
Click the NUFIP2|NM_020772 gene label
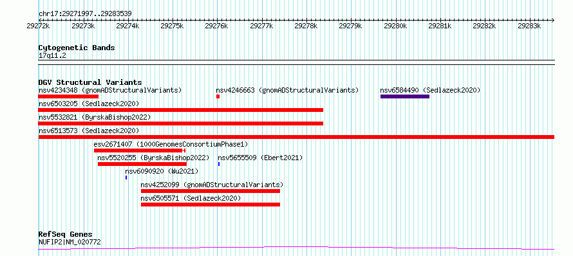coord(70,242)
